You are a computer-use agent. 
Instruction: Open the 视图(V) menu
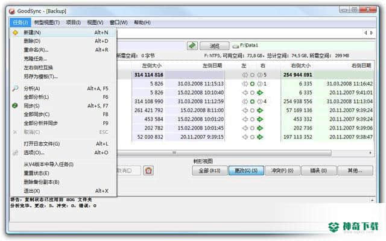coord(95,22)
